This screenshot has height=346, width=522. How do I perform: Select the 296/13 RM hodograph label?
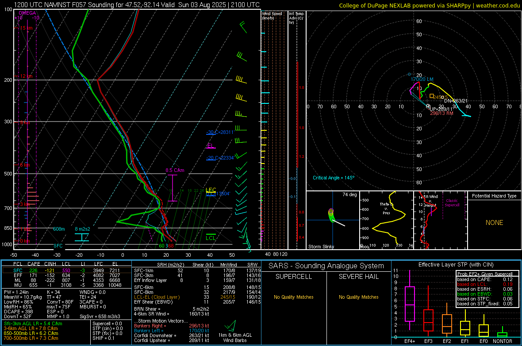(x=442, y=113)
